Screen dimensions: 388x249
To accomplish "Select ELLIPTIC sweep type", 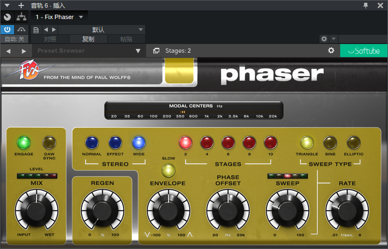I will pos(354,143).
